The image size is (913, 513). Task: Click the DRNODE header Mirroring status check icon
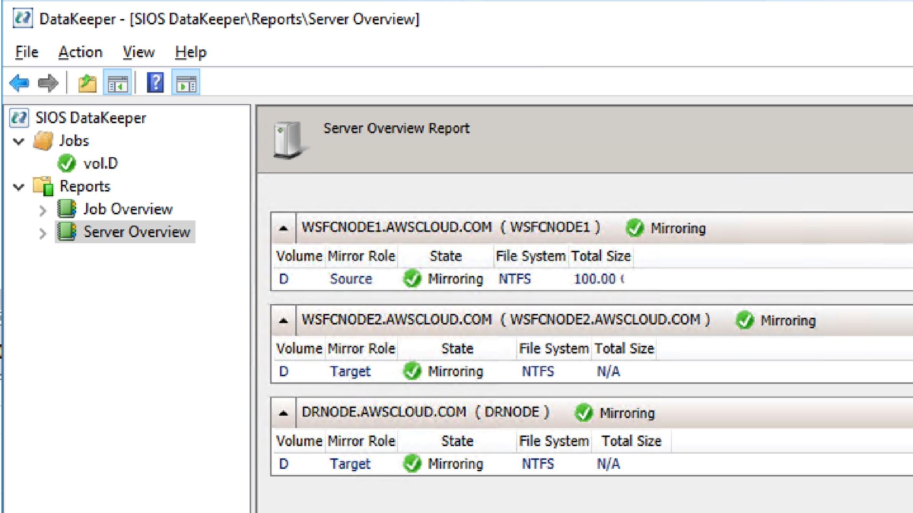click(x=584, y=413)
